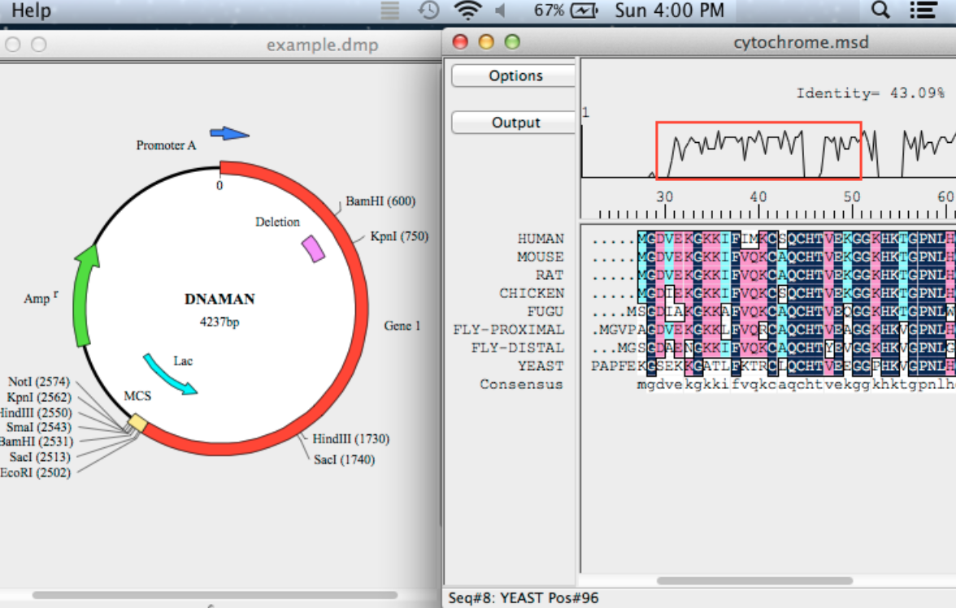This screenshot has height=608, width=956.
Task: Open Notification Center list icon
Action: [923, 10]
